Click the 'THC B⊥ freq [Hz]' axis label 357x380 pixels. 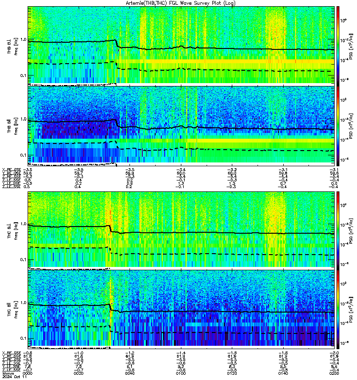coord(12,231)
